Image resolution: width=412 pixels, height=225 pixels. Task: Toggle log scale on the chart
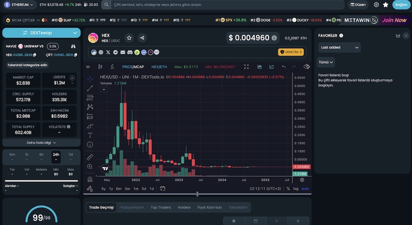(x=296, y=189)
